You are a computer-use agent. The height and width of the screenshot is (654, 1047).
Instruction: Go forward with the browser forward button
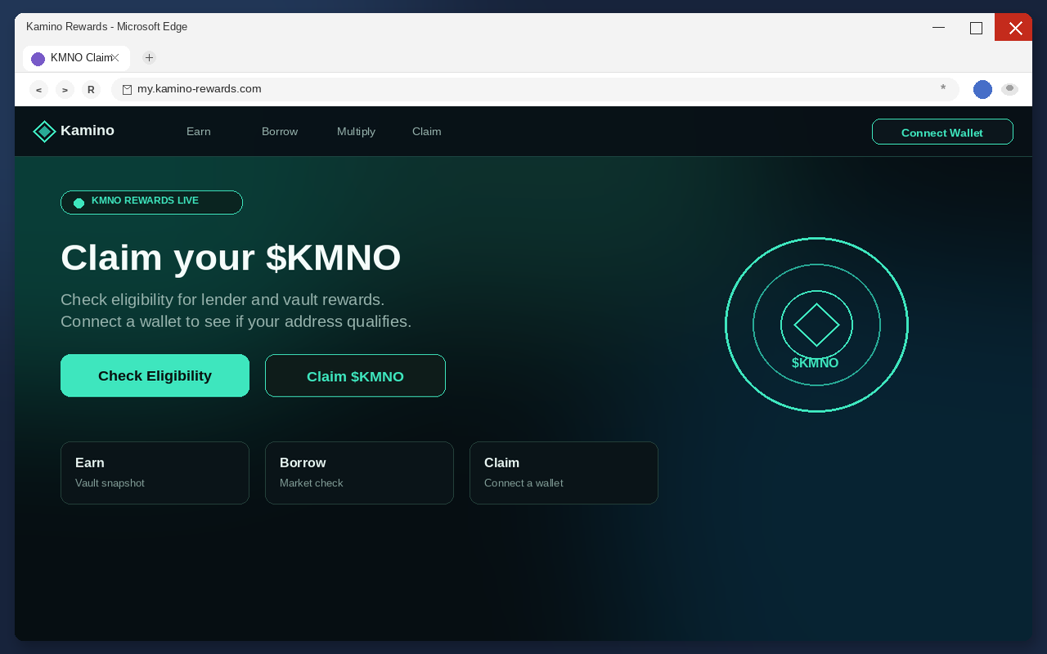point(65,90)
